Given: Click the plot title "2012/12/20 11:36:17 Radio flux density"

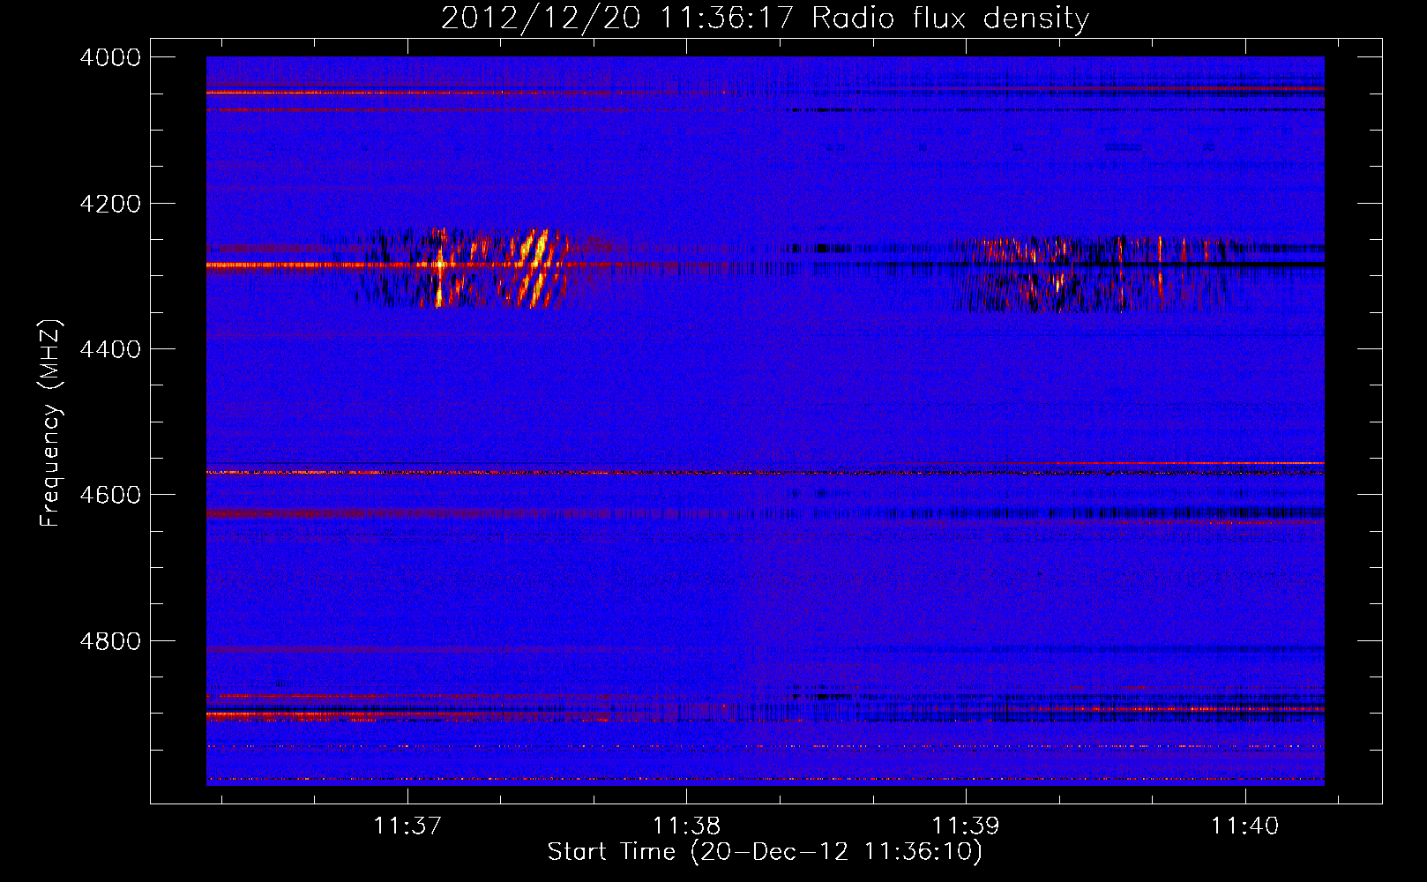Looking at the screenshot, I should (765, 18).
